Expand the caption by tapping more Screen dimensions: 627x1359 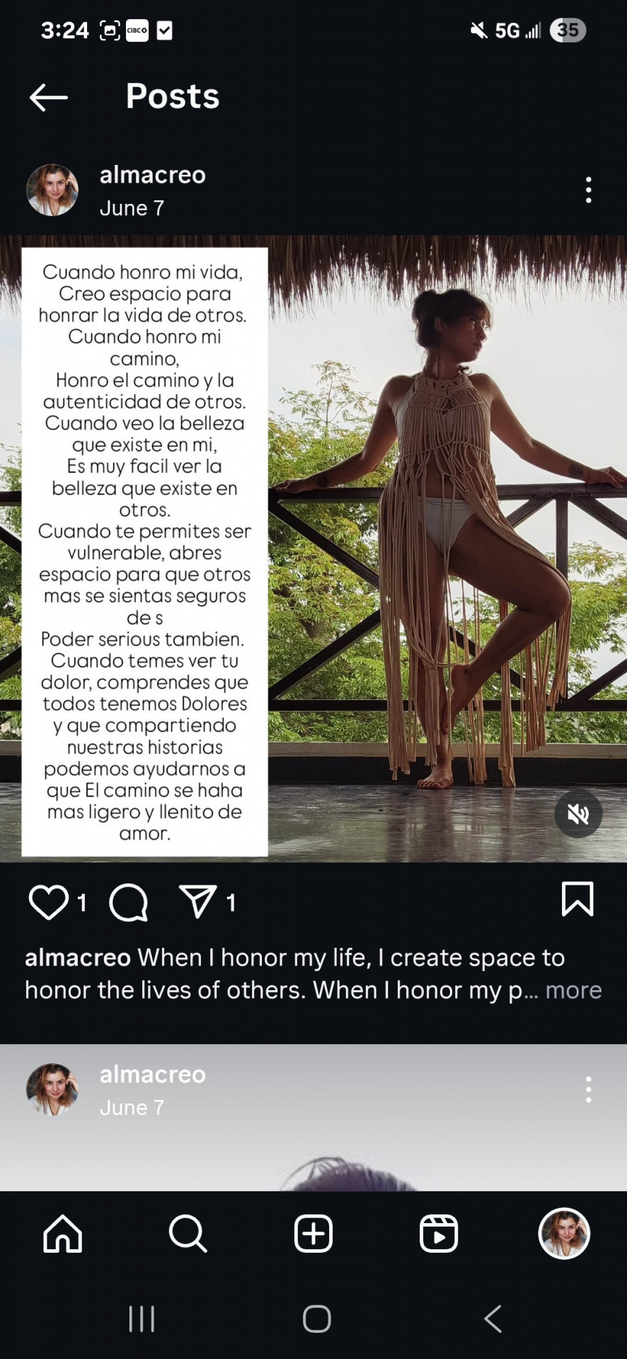[x=573, y=990]
